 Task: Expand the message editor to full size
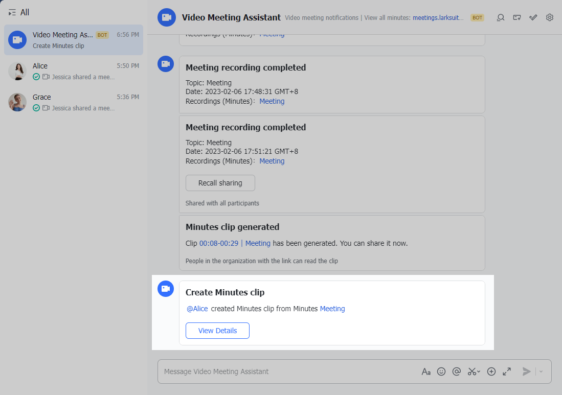click(507, 371)
